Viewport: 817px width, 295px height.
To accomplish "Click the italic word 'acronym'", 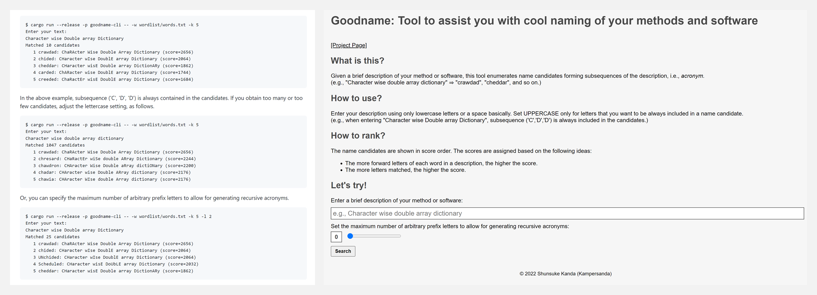I will click(x=692, y=76).
